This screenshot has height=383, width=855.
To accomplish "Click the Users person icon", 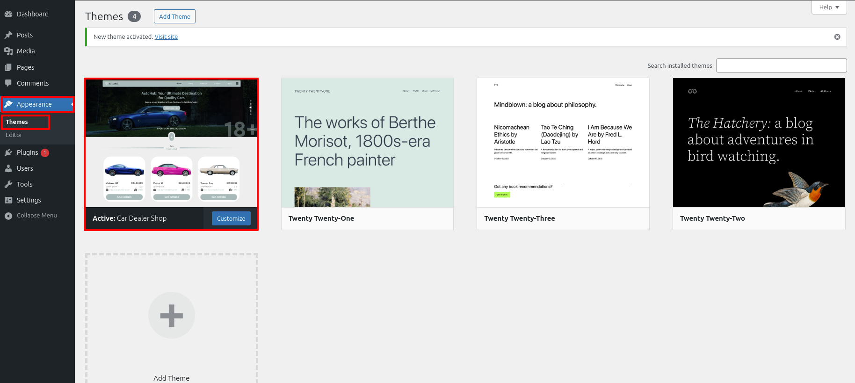I will pyautogui.click(x=8, y=168).
